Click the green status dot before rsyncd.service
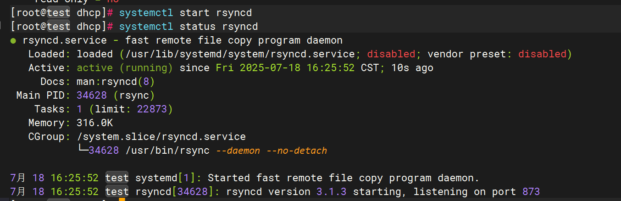The height and width of the screenshot is (201, 621). [13, 41]
